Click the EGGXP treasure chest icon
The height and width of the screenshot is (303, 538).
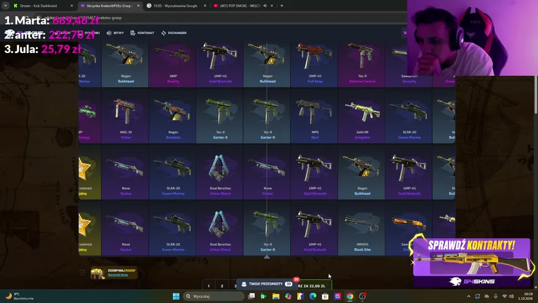pyautogui.click(x=98, y=273)
